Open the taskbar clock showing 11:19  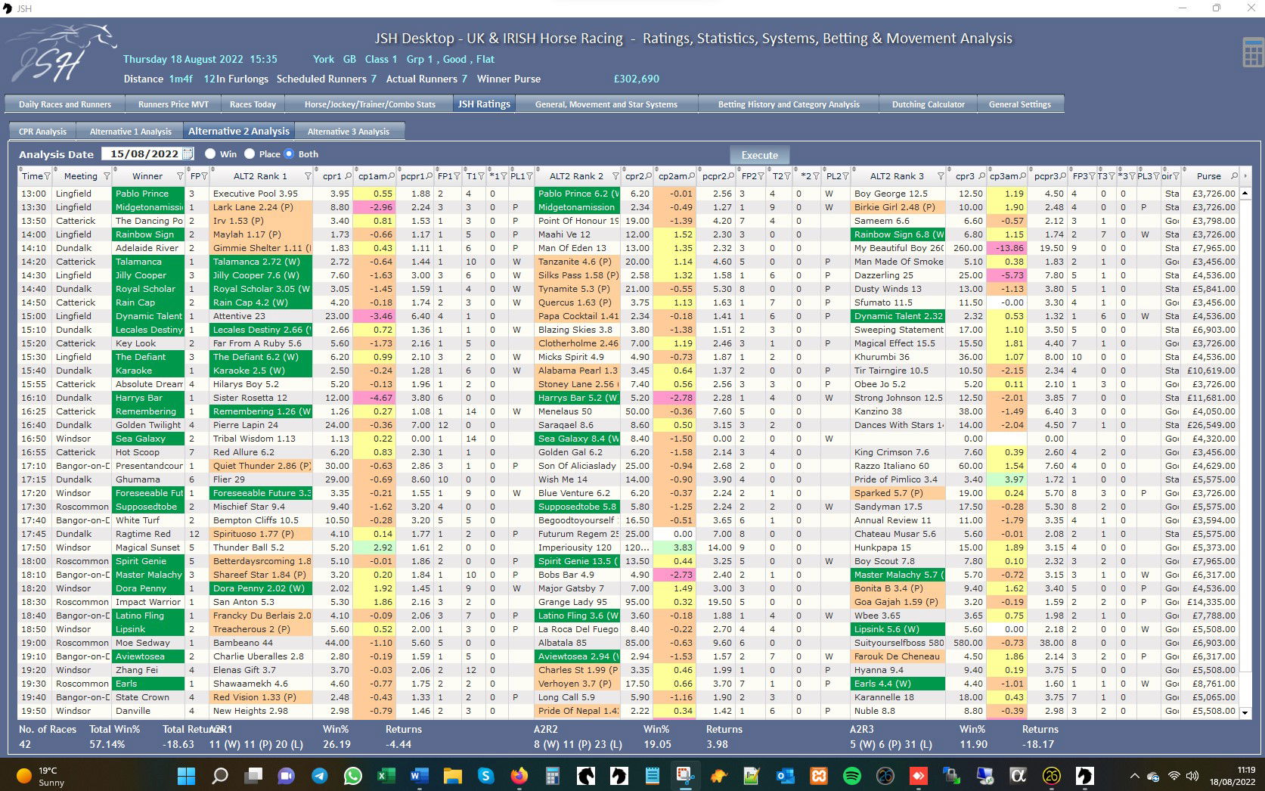(1233, 776)
